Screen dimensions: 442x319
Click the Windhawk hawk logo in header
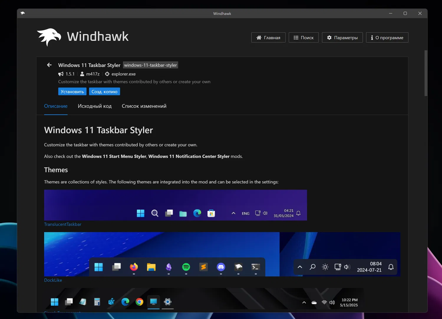49,37
